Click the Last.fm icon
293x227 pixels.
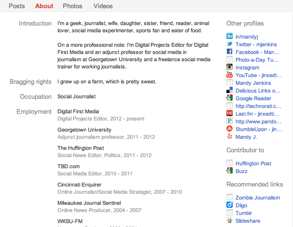(230, 113)
